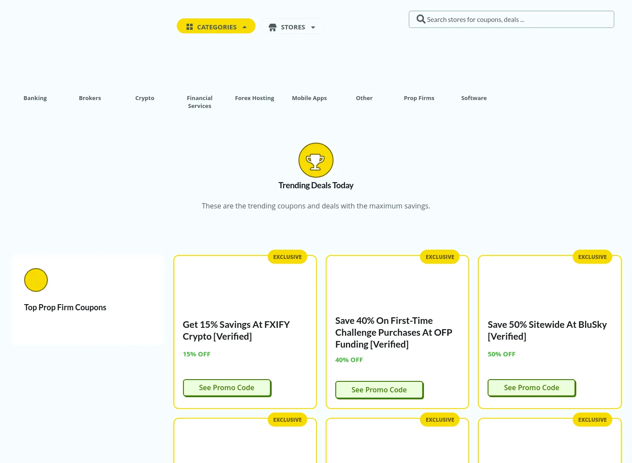Click the 50% OFF label

pyautogui.click(x=502, y=354)
